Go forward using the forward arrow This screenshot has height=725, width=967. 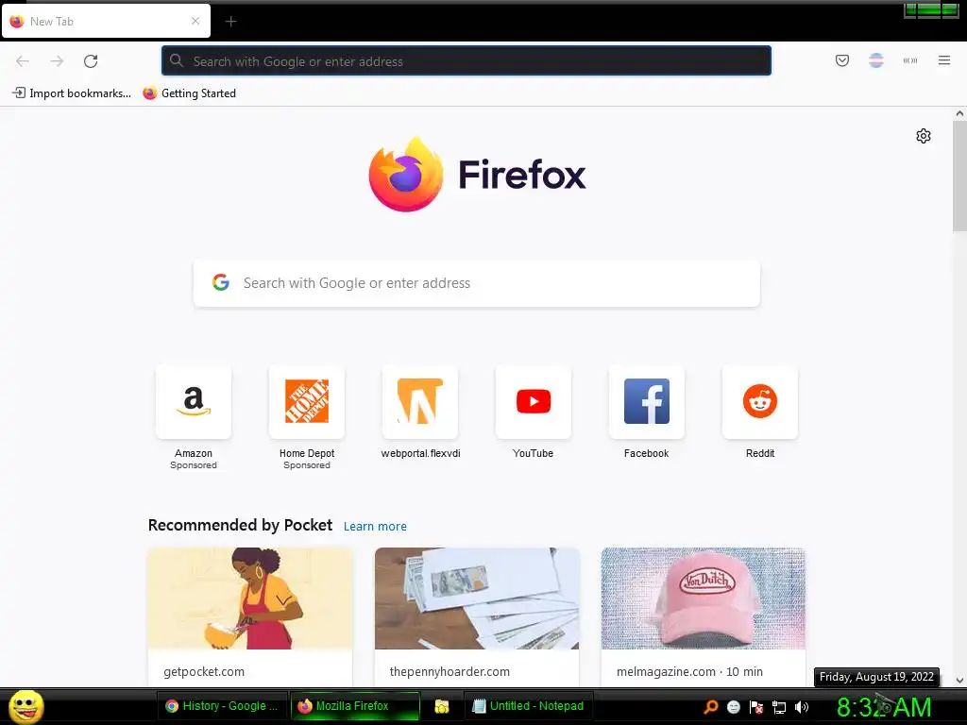(x=57, y=61)
